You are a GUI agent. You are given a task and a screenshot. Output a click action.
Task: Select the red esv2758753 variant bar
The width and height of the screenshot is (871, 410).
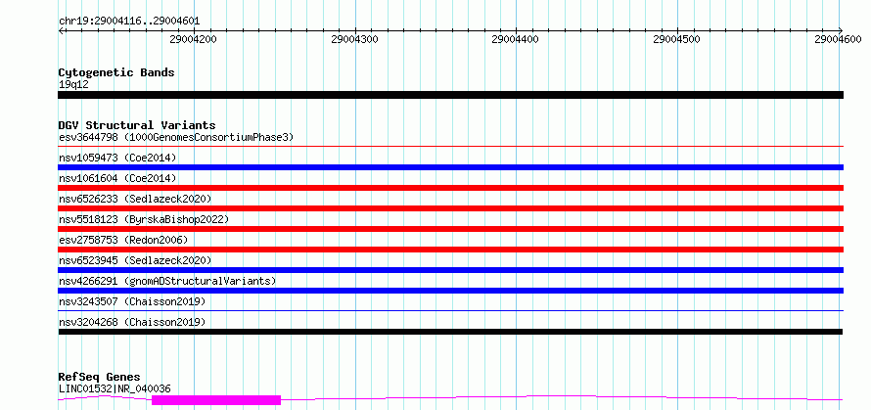(450, 250)
